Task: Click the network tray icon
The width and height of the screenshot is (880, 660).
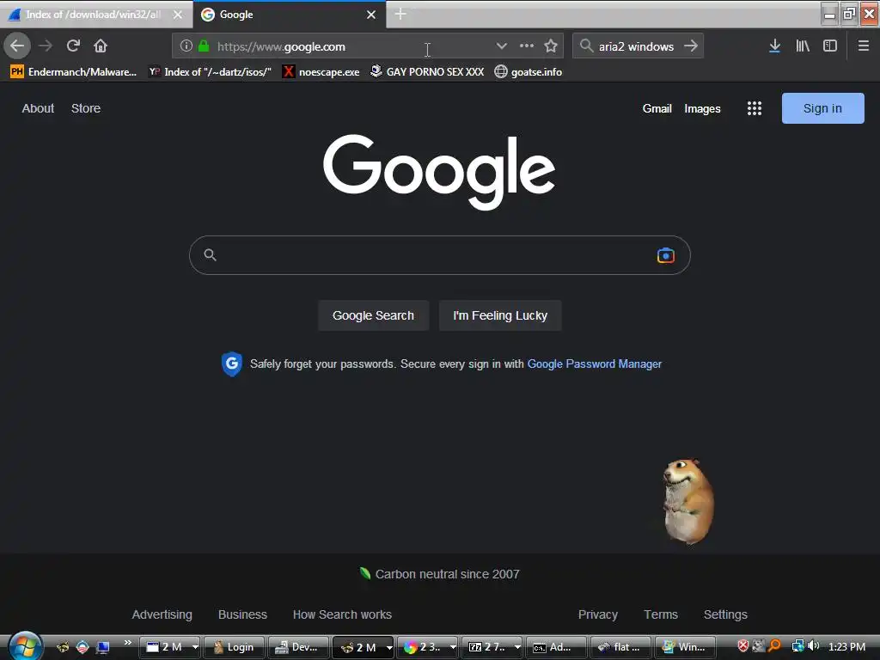Action: click(x=797, y=646)
